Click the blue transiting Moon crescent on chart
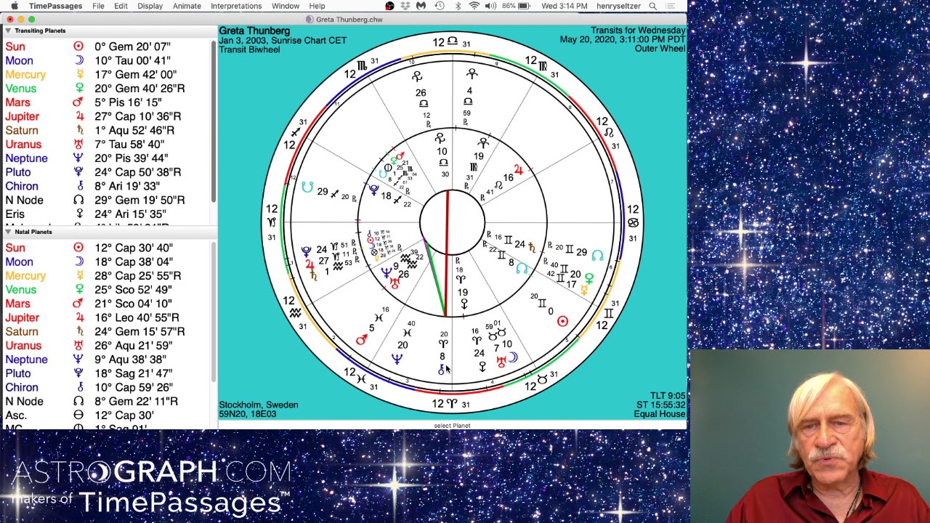Viewport: 930px width, 523px height. pos(512,357)
